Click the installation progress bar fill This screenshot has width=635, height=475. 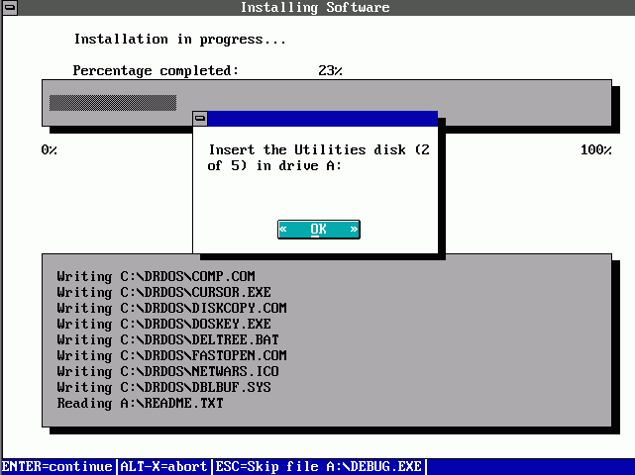click(x=113, y=103)
